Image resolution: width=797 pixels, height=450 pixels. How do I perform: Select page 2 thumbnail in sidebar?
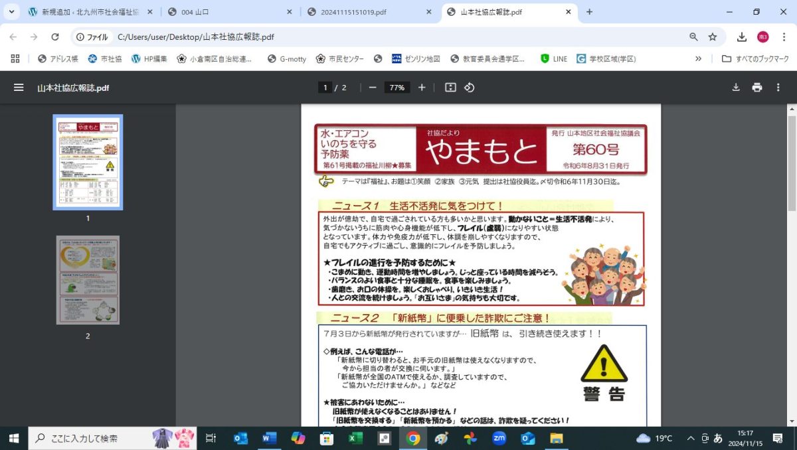88,279
